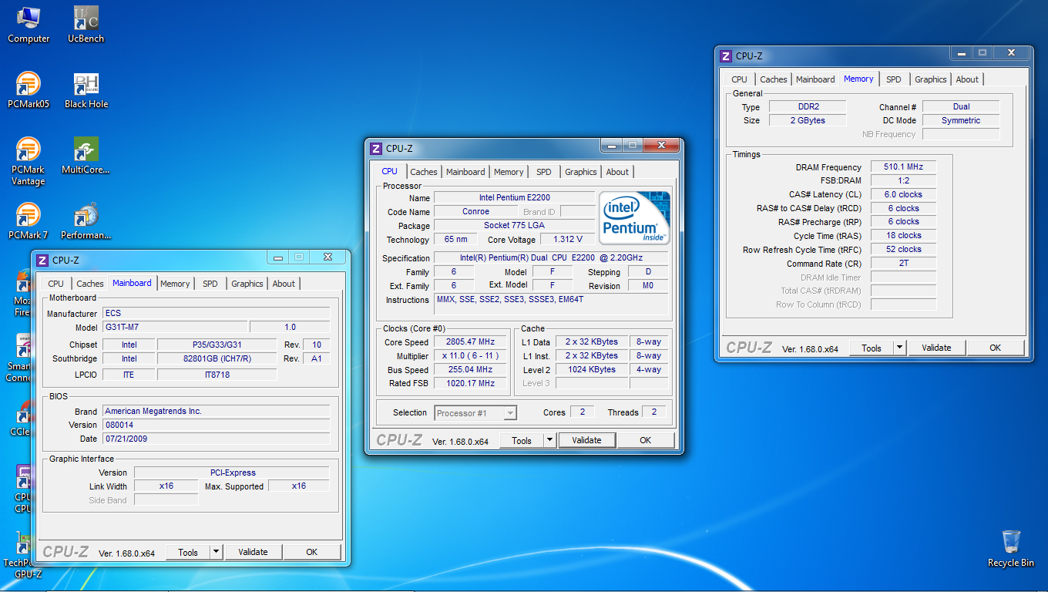Open the Recycle Bin
The image size is (1048, 592).
[x=1011, y=549]
